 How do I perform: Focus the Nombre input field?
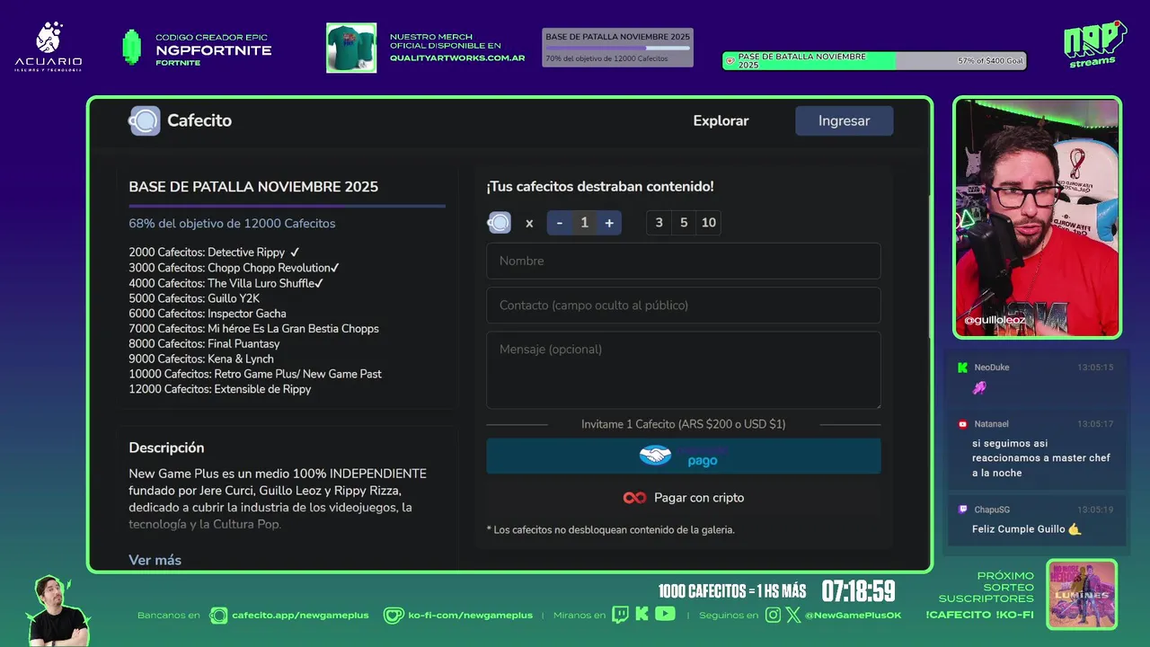(x=684, y=261)
